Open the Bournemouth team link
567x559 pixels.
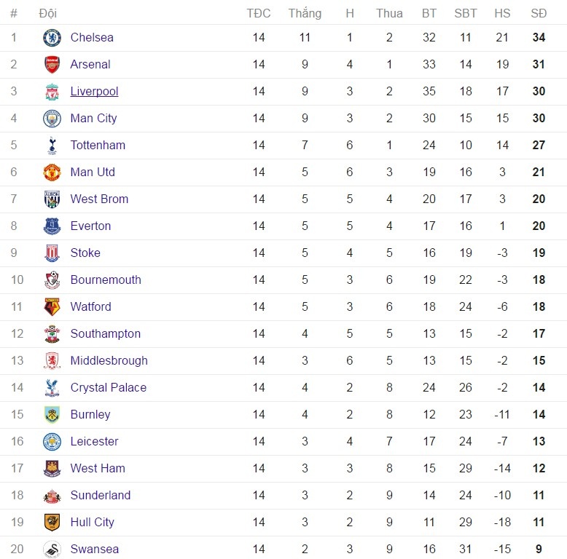[x=106, y=280]
